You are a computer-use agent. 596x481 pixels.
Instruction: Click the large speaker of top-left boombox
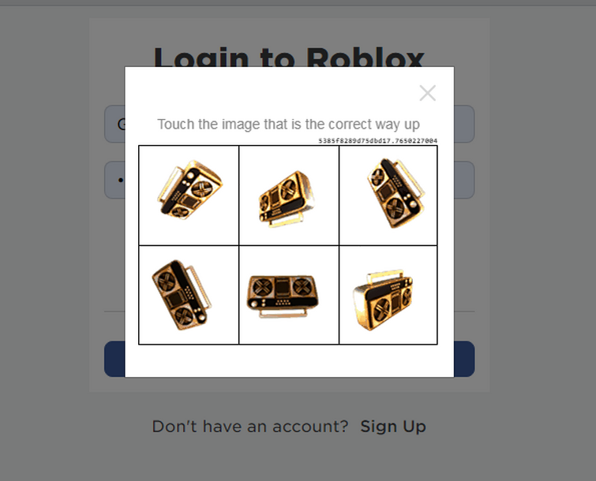pos(202,188)
